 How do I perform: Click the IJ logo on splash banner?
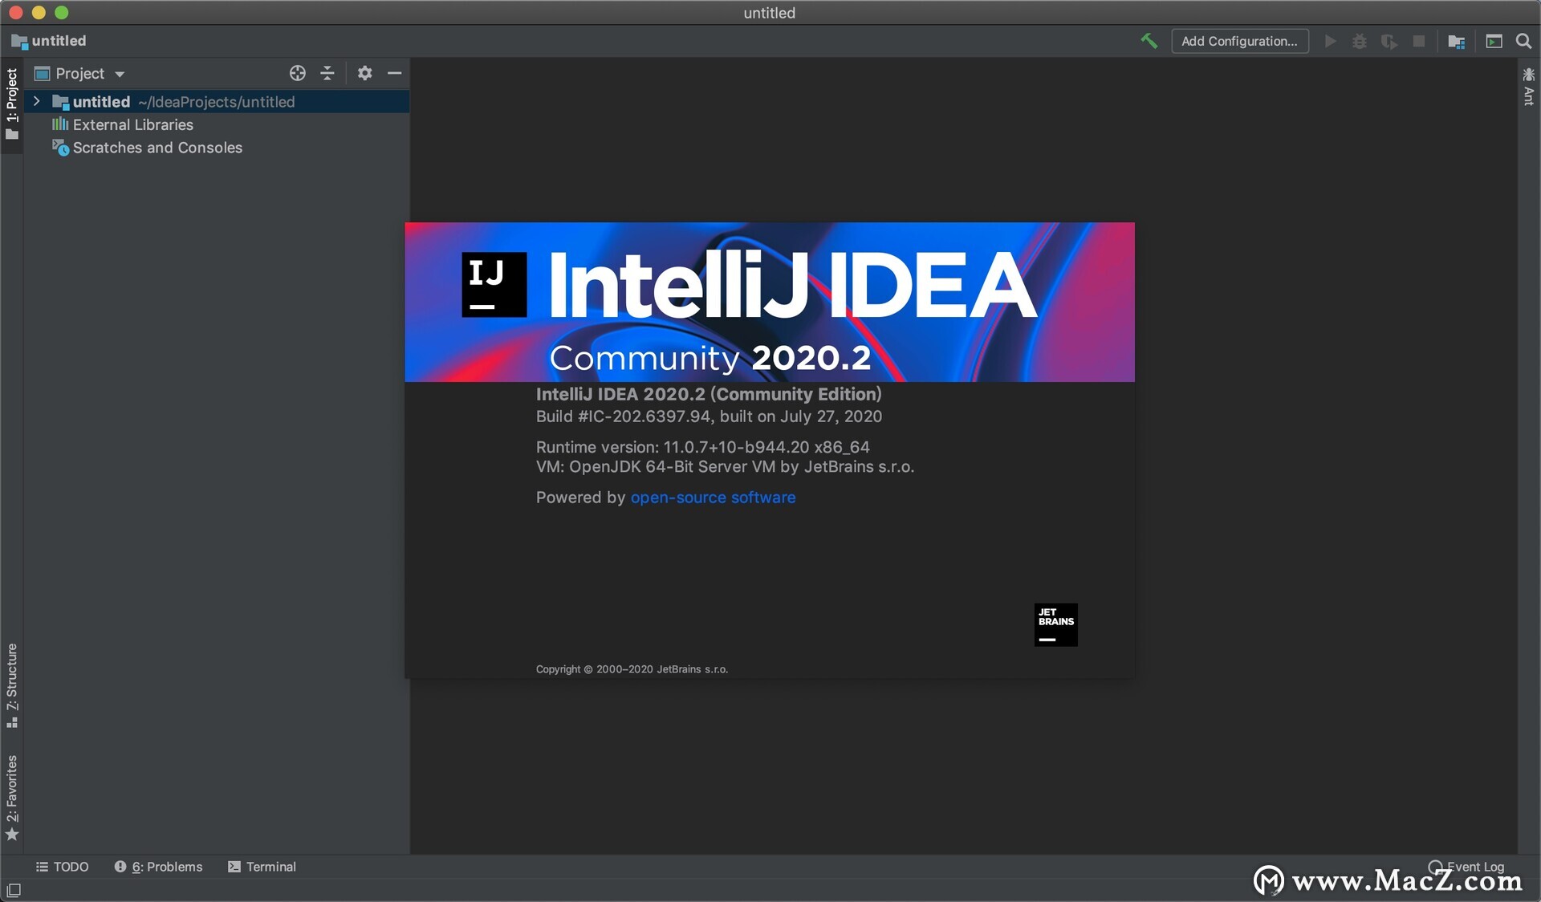(494, 285)
